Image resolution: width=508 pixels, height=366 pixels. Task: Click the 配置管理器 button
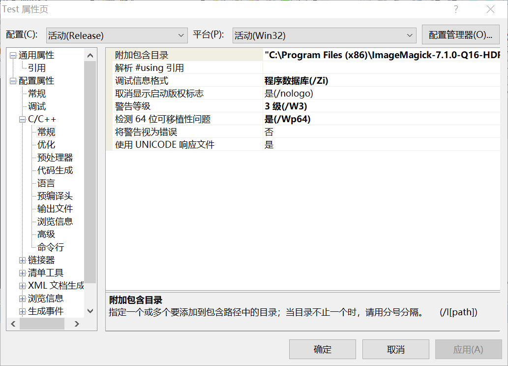point(460,35)
